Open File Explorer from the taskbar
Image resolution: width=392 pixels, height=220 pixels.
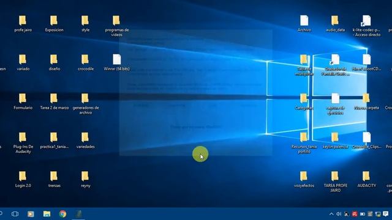pos(47,214)
